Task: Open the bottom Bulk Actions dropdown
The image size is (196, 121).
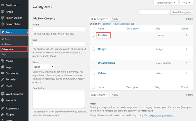Action: (99, 95)
